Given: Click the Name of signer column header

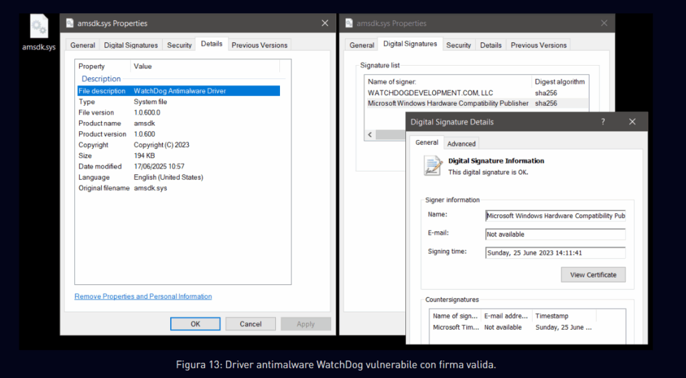Looking at the screenshot, I should (448, 82).
